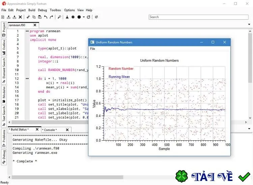The image size is (253, 185).
Task: Click the Search input field
Action: coord(198,17)
